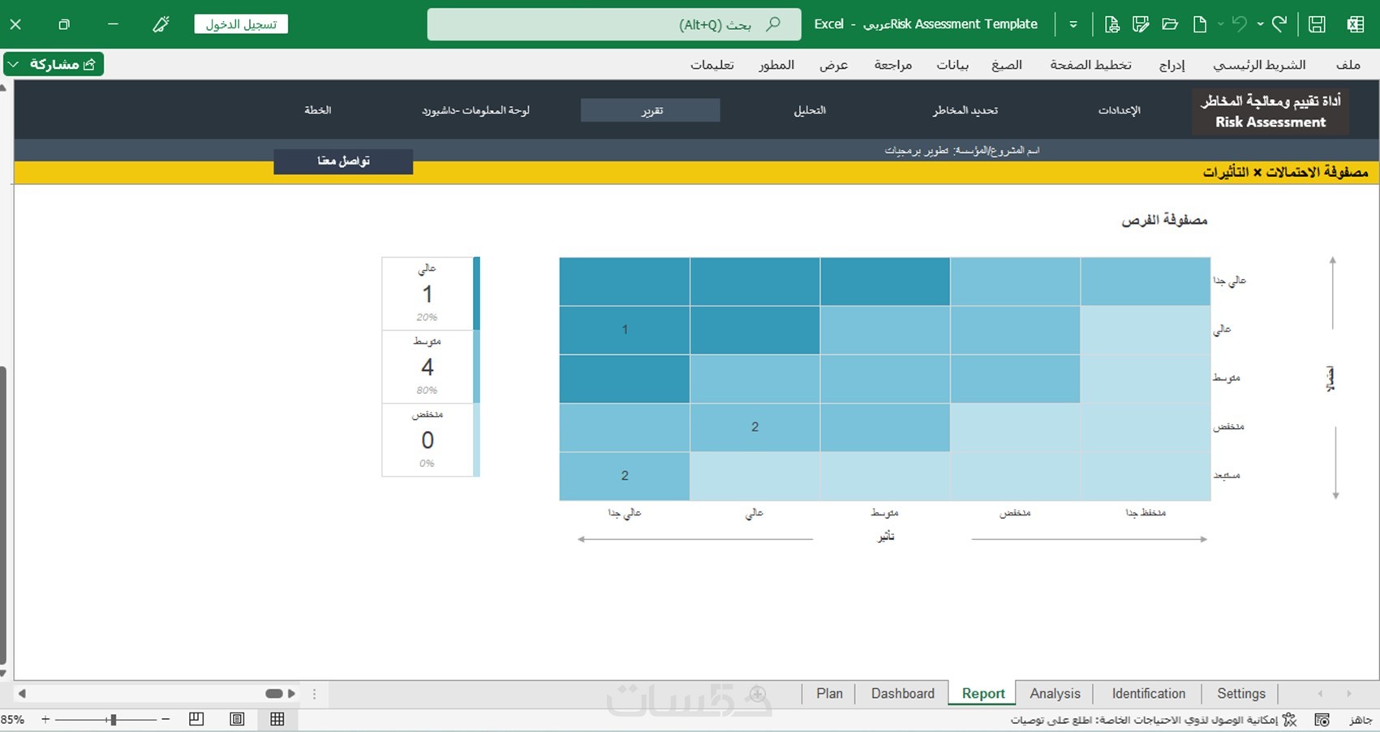Image resolution: width=1380 pixels, height=732 pixels.
Task: Switch to Page Layout view in status bar
Action: (237, 719)
